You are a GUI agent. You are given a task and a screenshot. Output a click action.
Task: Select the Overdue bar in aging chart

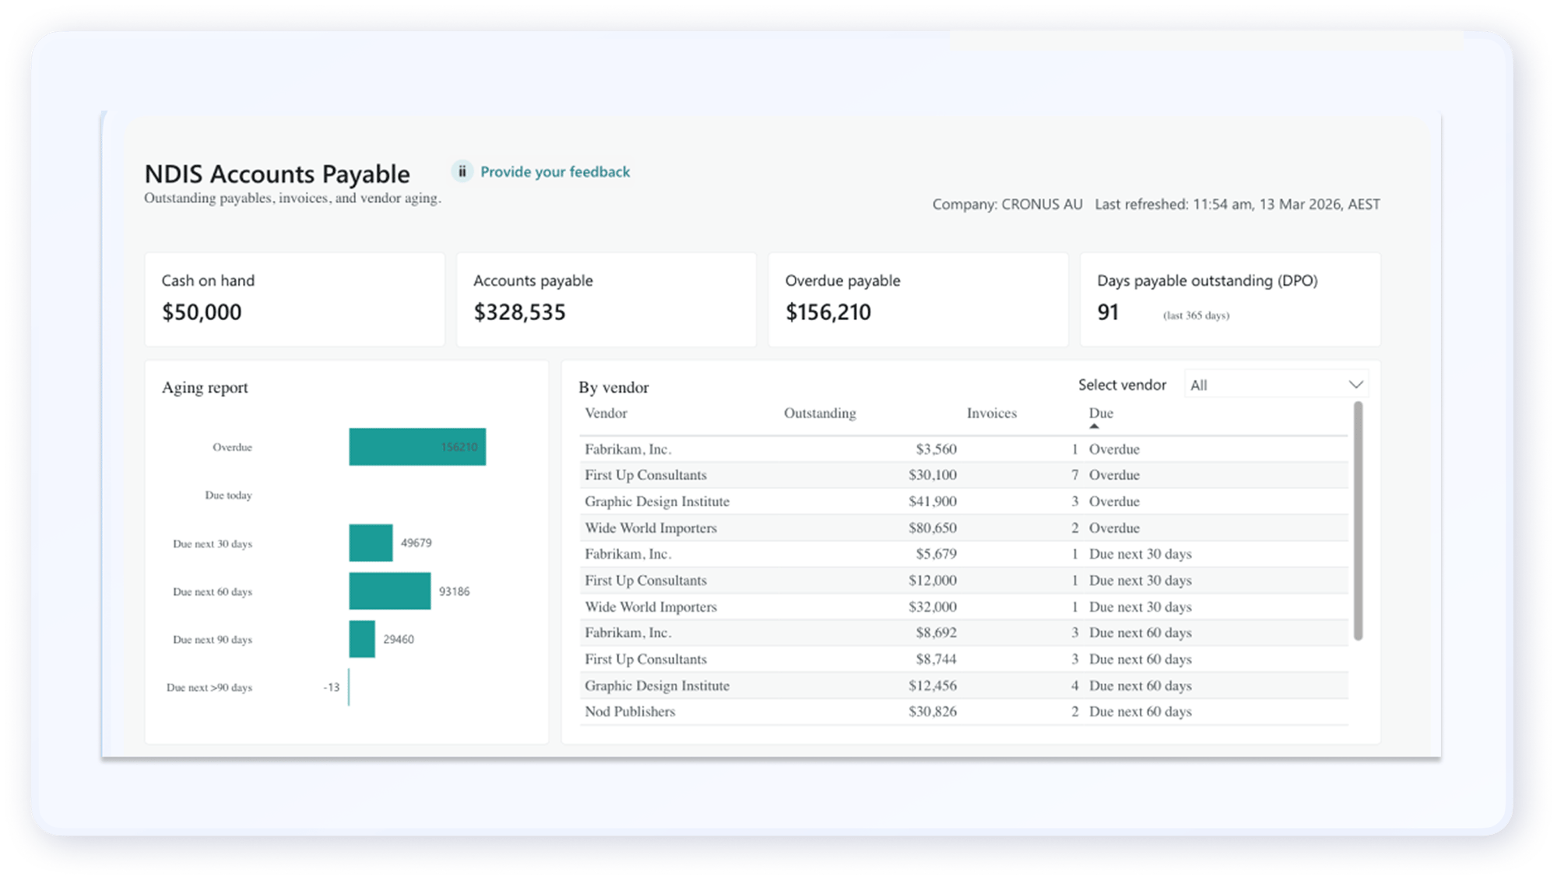point(416,447)
